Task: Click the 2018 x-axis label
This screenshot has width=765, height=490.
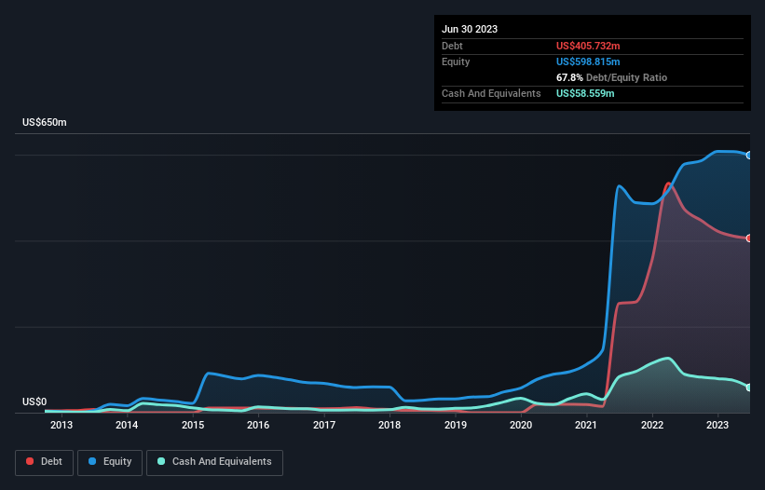Action: coord(389,425)
